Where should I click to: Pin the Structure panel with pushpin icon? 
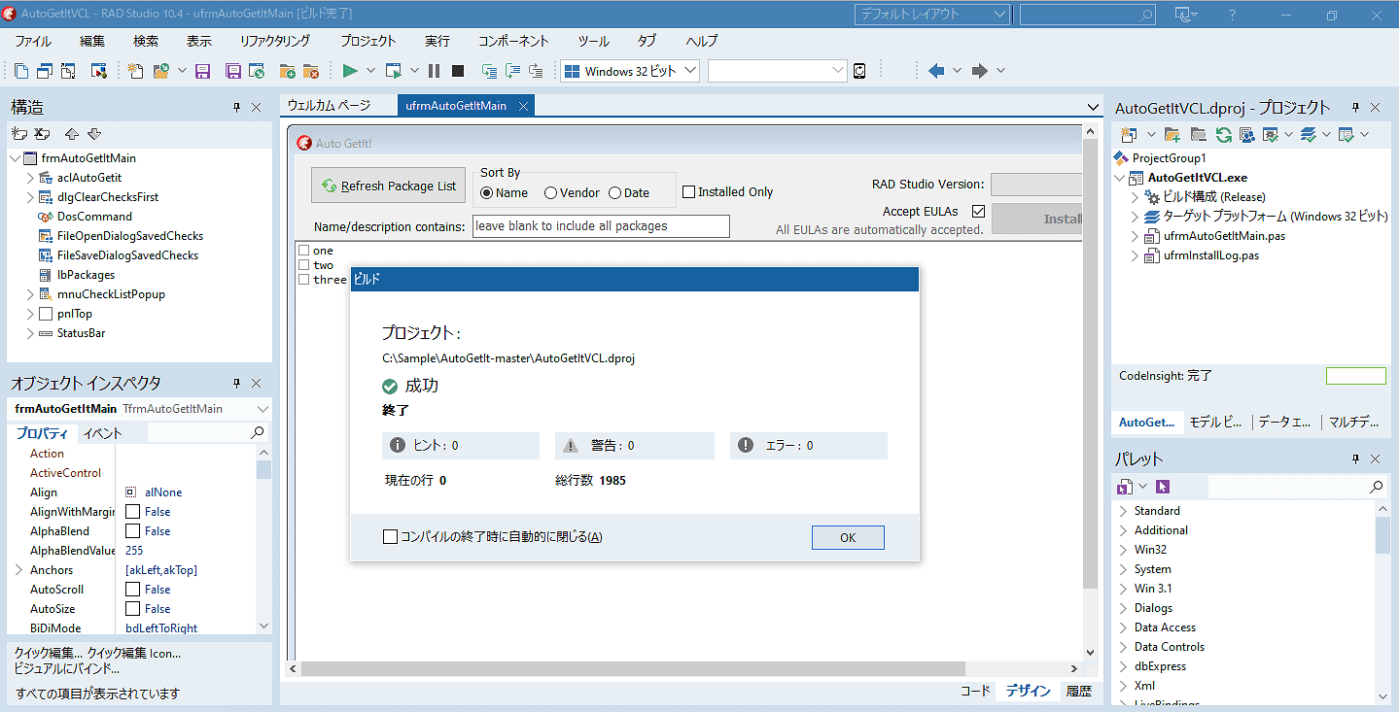(x=236, y=108)
